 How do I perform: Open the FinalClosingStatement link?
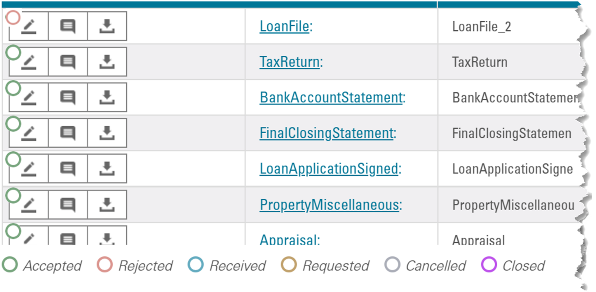[x=326, y=134]
